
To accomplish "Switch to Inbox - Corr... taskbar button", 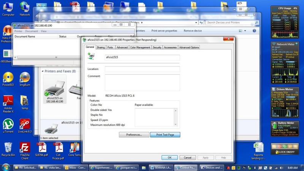I will point(76,168).
